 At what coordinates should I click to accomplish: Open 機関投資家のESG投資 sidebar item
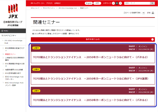pyautogui.click(x=14, y=70)
